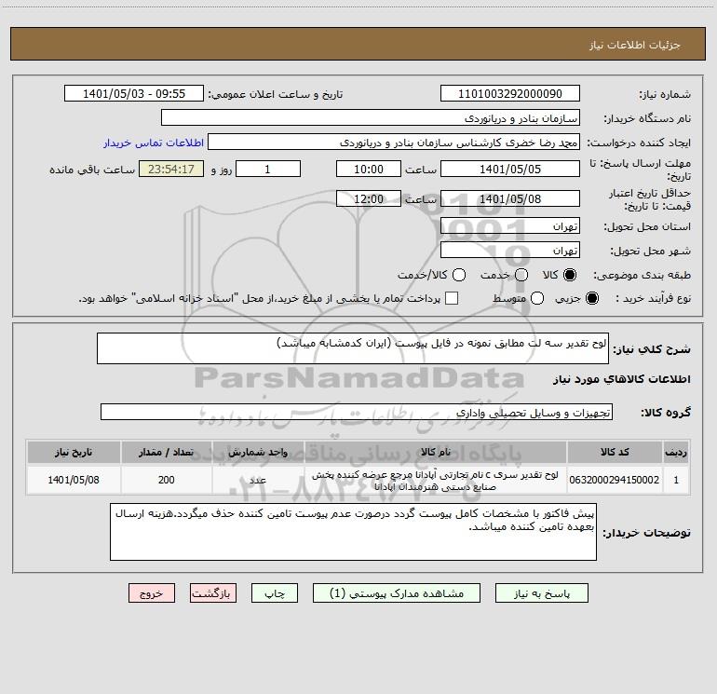Click the request creator name field
Image resolution: width=717 pixels, height=694 pixels.
coord(394,142)
